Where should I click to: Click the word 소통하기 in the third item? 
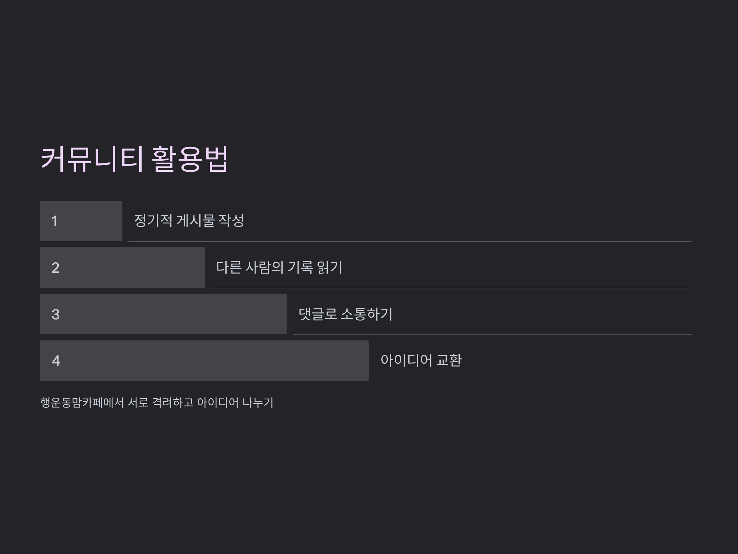click(x=367, y=314)
